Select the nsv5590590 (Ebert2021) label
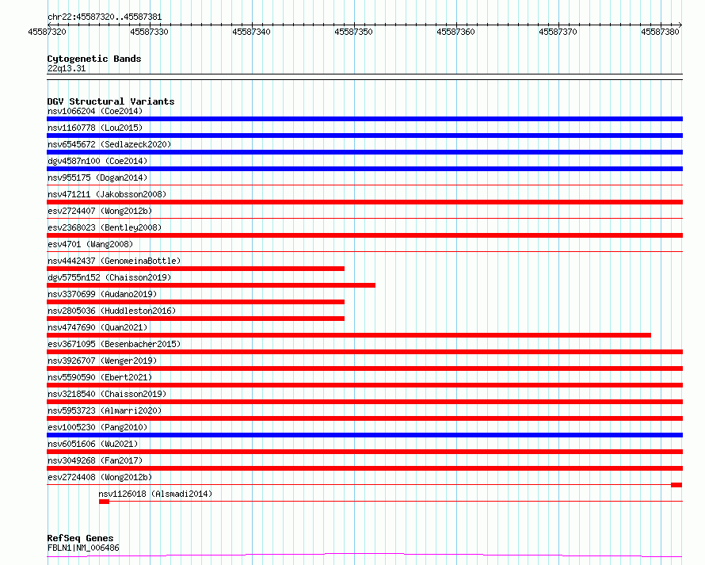 (100, 377)
